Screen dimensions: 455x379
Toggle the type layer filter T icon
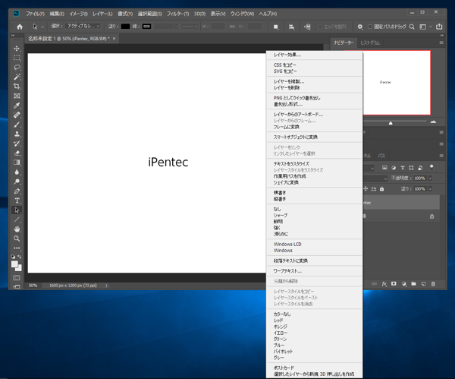click(403, 168)
